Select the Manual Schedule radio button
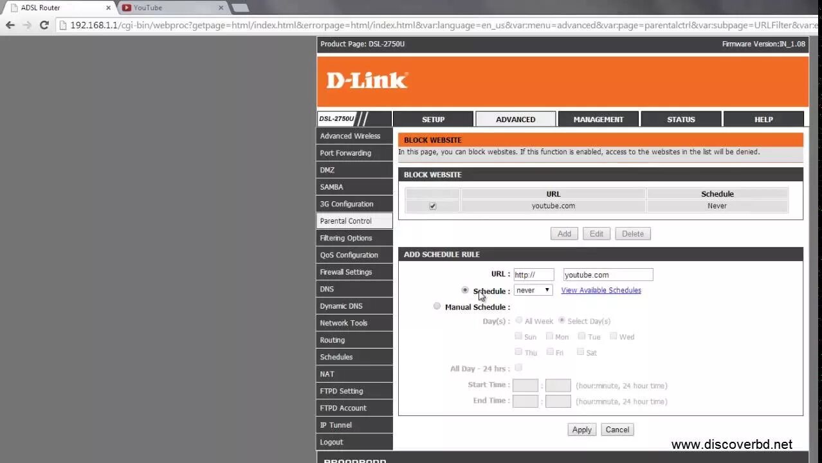The width and height of the screenshot is (822, 463). 437,306
